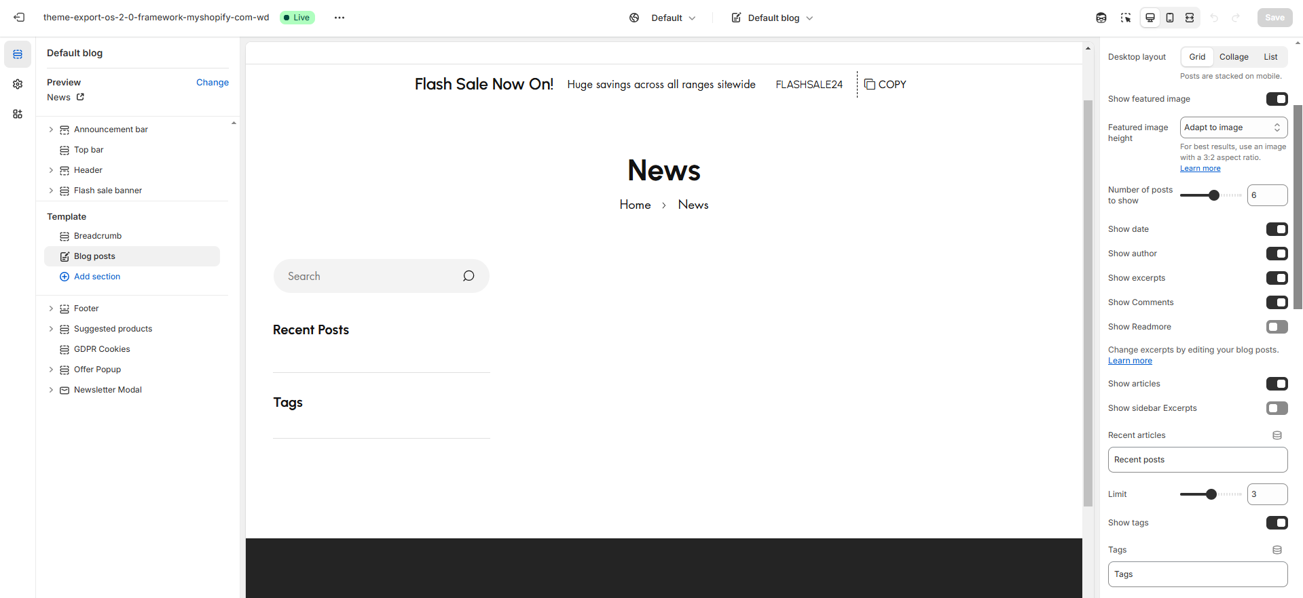1303x598 pixels.
Task: Open the App embeds icon in left rail
Action: pyautogui.click(x=18, y=114)
